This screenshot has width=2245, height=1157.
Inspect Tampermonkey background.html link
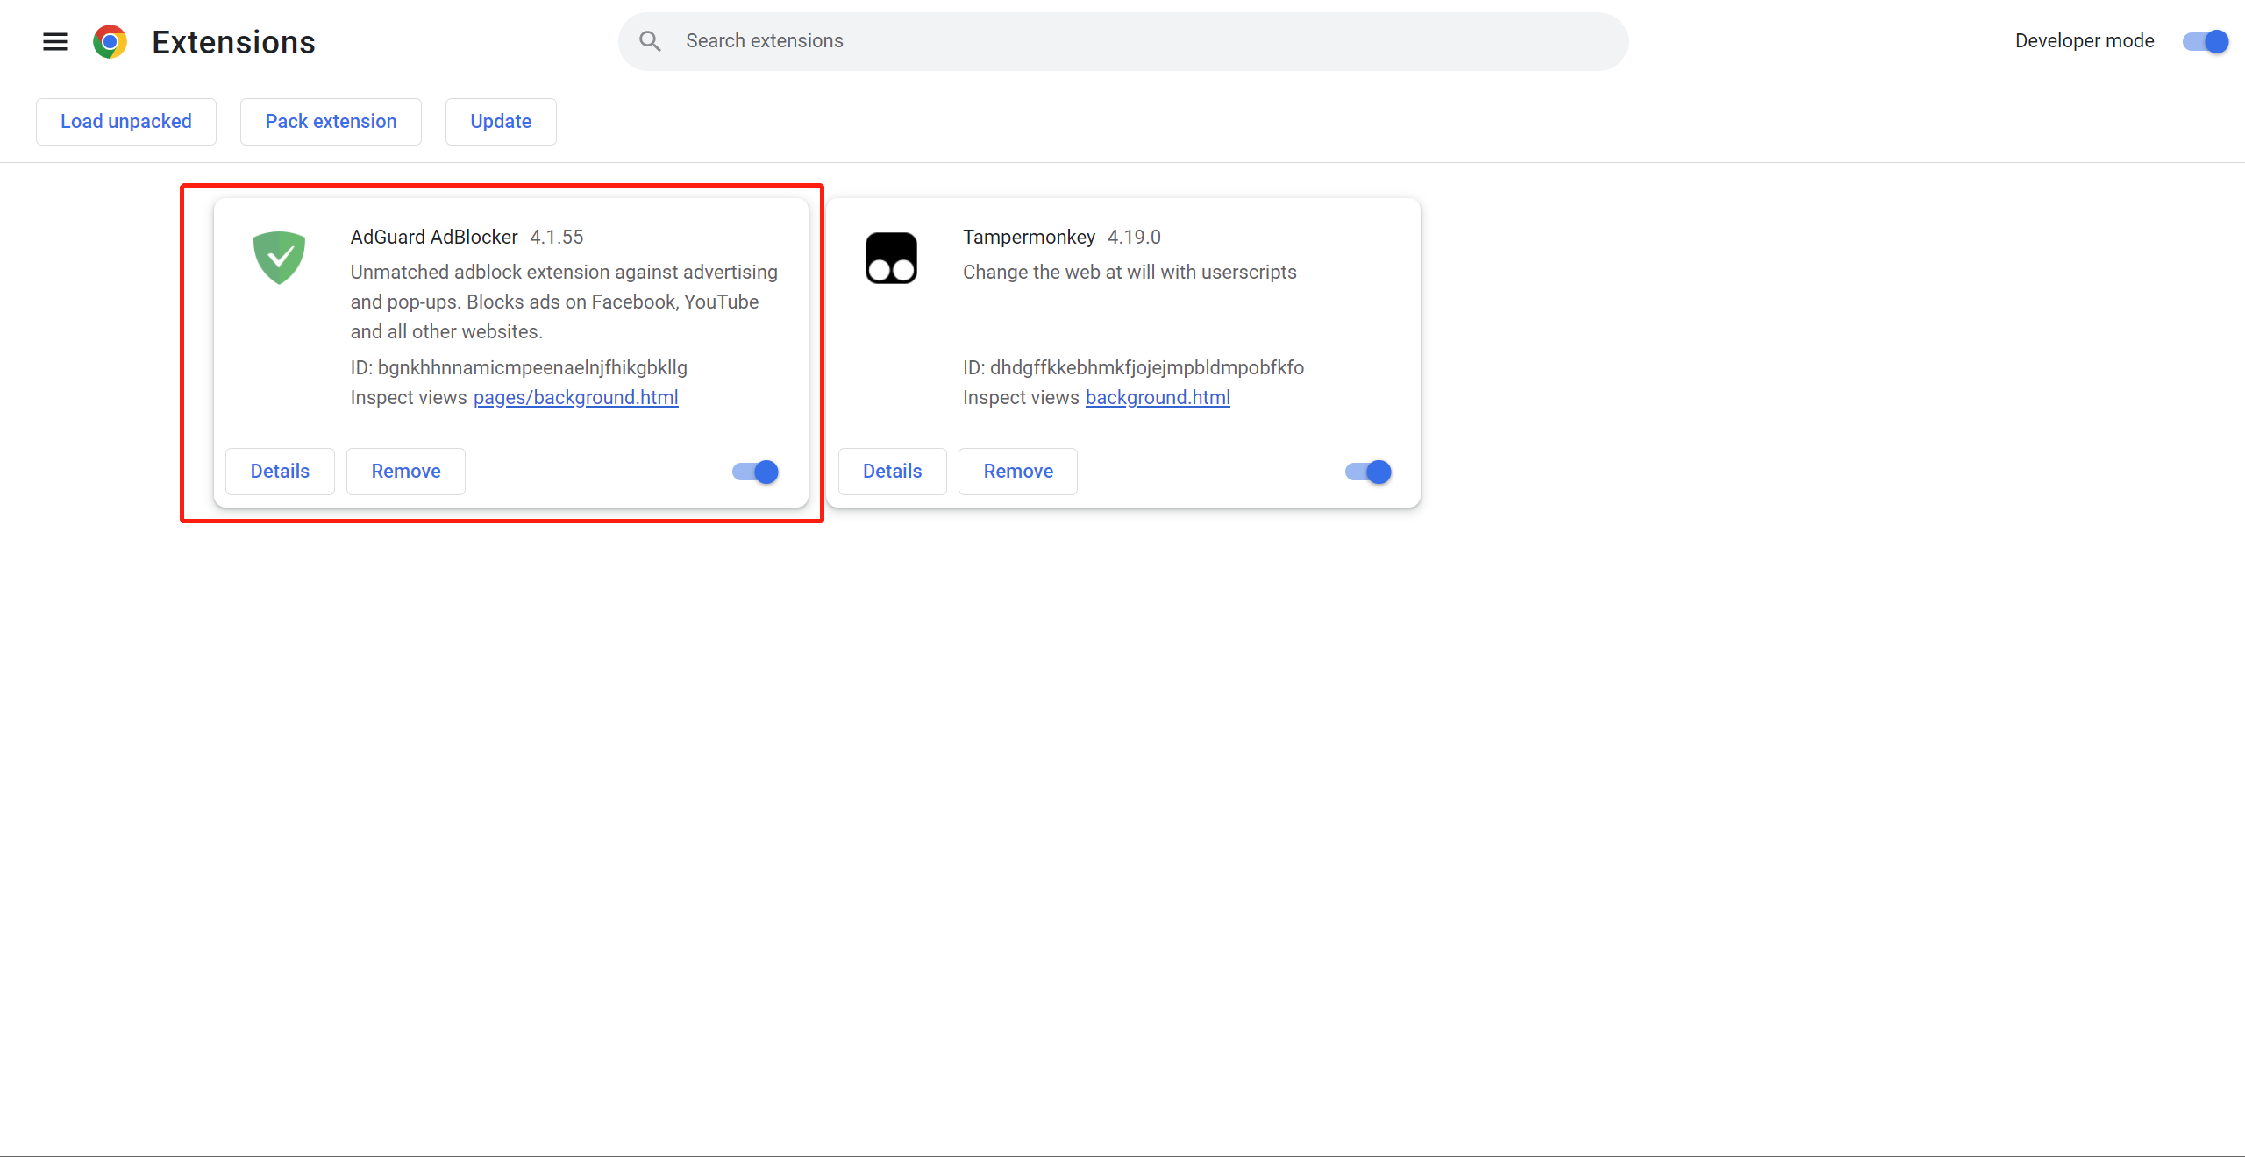[1158, 397]
